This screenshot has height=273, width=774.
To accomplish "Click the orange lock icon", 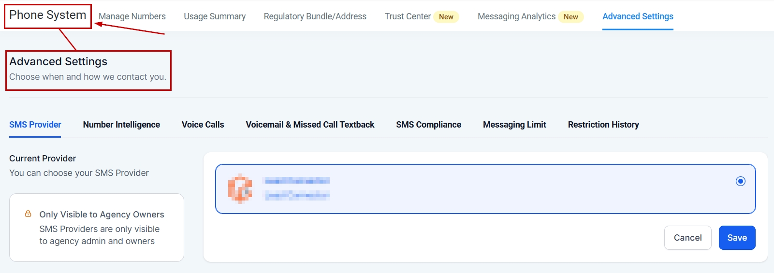I will pyautogui.click(x=28, y=214).
